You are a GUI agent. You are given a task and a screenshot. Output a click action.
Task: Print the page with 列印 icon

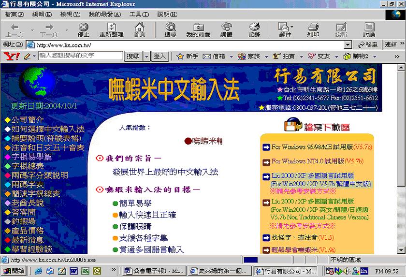click(313, 30)
